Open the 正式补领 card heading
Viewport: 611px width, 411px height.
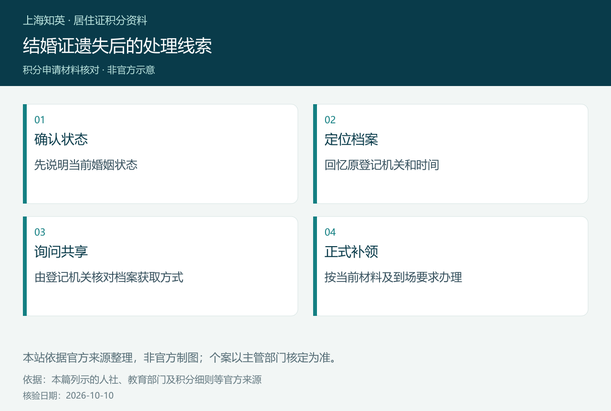pos(351,252)
